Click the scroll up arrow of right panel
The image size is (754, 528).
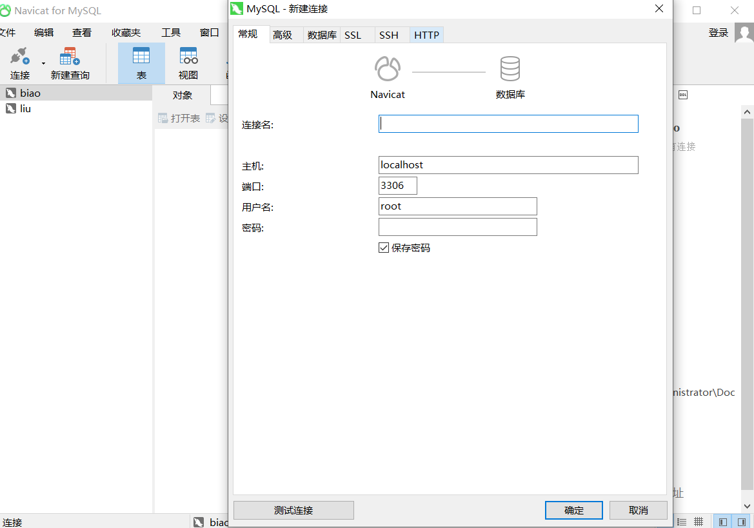(x=747, y=112)
